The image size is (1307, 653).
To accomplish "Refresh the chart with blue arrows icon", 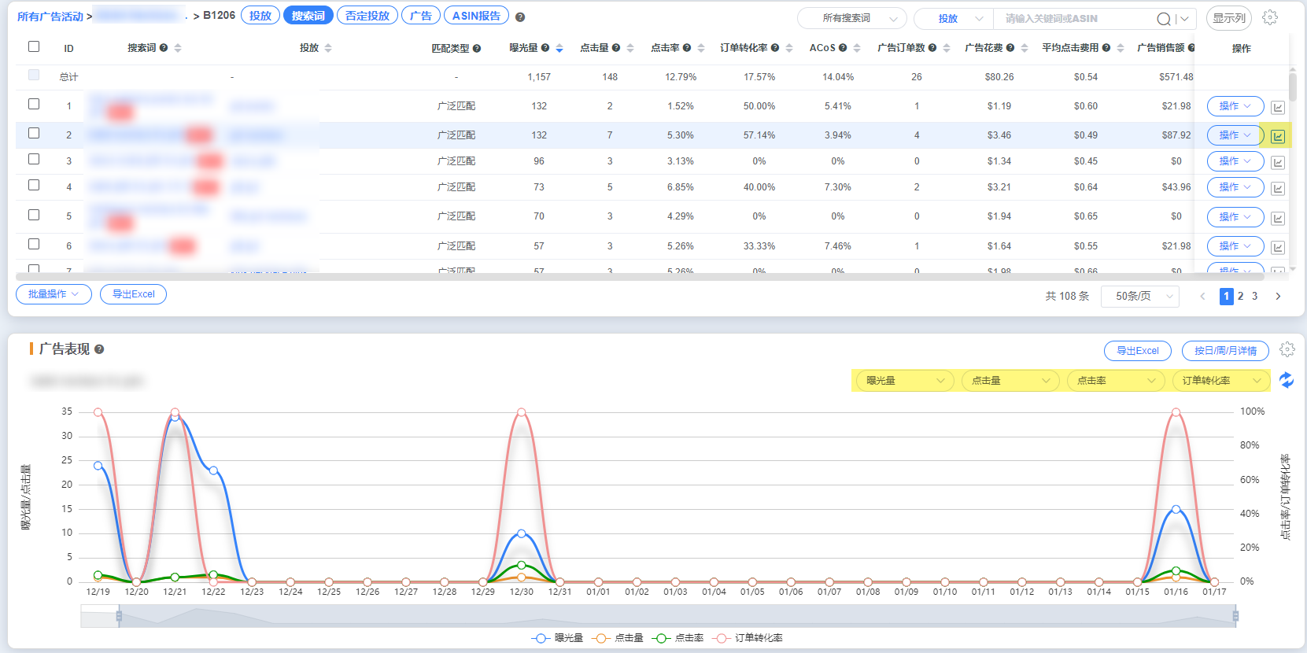I will click(1287, 380).
